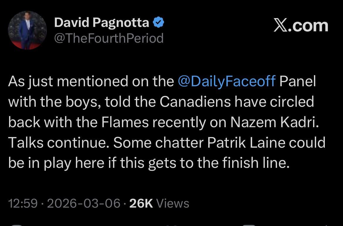Screen dimensions: 343x226
Task: Open the David Pagnotta display name
Action: point(101,23)
